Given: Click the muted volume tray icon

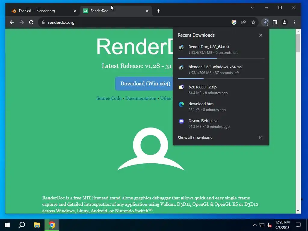Looking at the screenshot, I should pos(269,225).
